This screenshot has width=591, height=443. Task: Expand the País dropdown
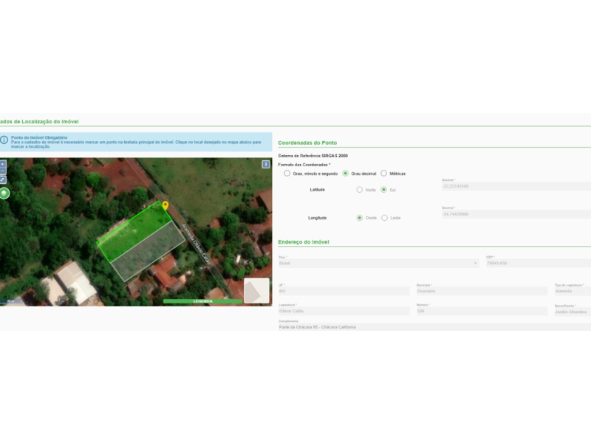click(378, 263)
